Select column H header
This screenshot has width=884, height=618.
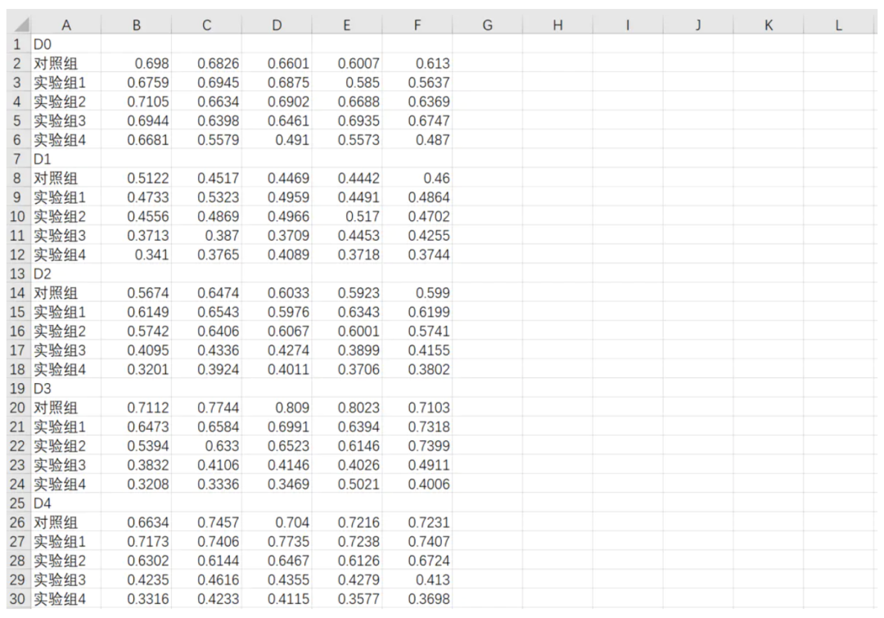[557, 25]
